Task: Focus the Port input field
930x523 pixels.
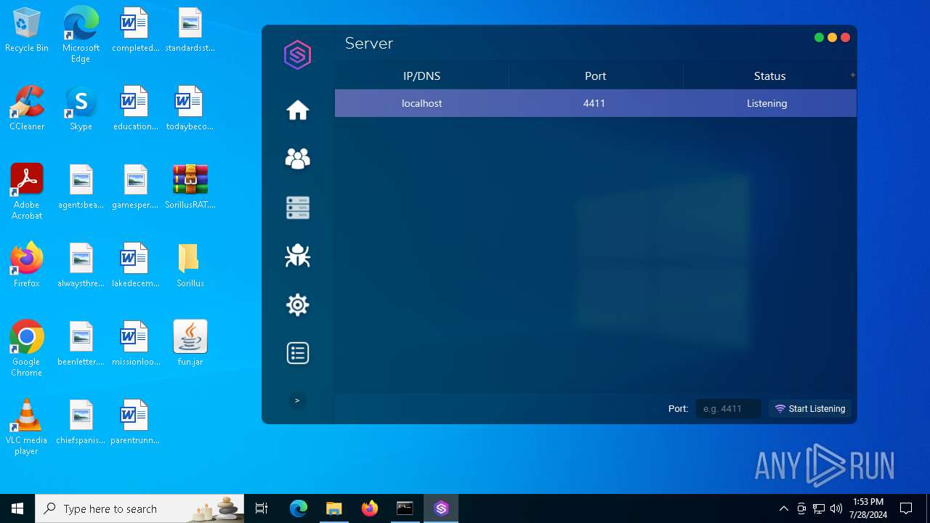Action: [728, 409]
